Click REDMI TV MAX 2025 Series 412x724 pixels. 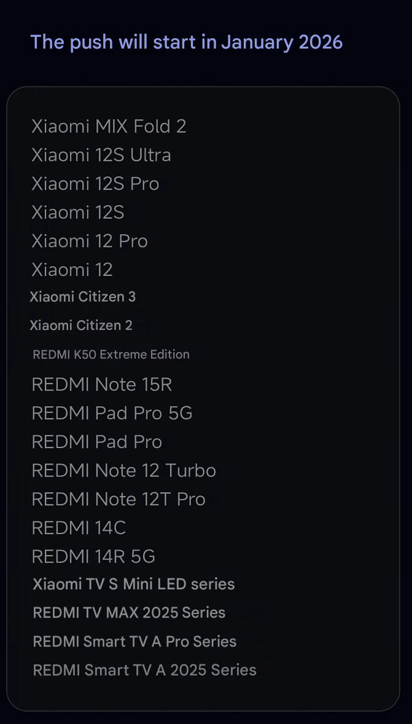(129, 613)
